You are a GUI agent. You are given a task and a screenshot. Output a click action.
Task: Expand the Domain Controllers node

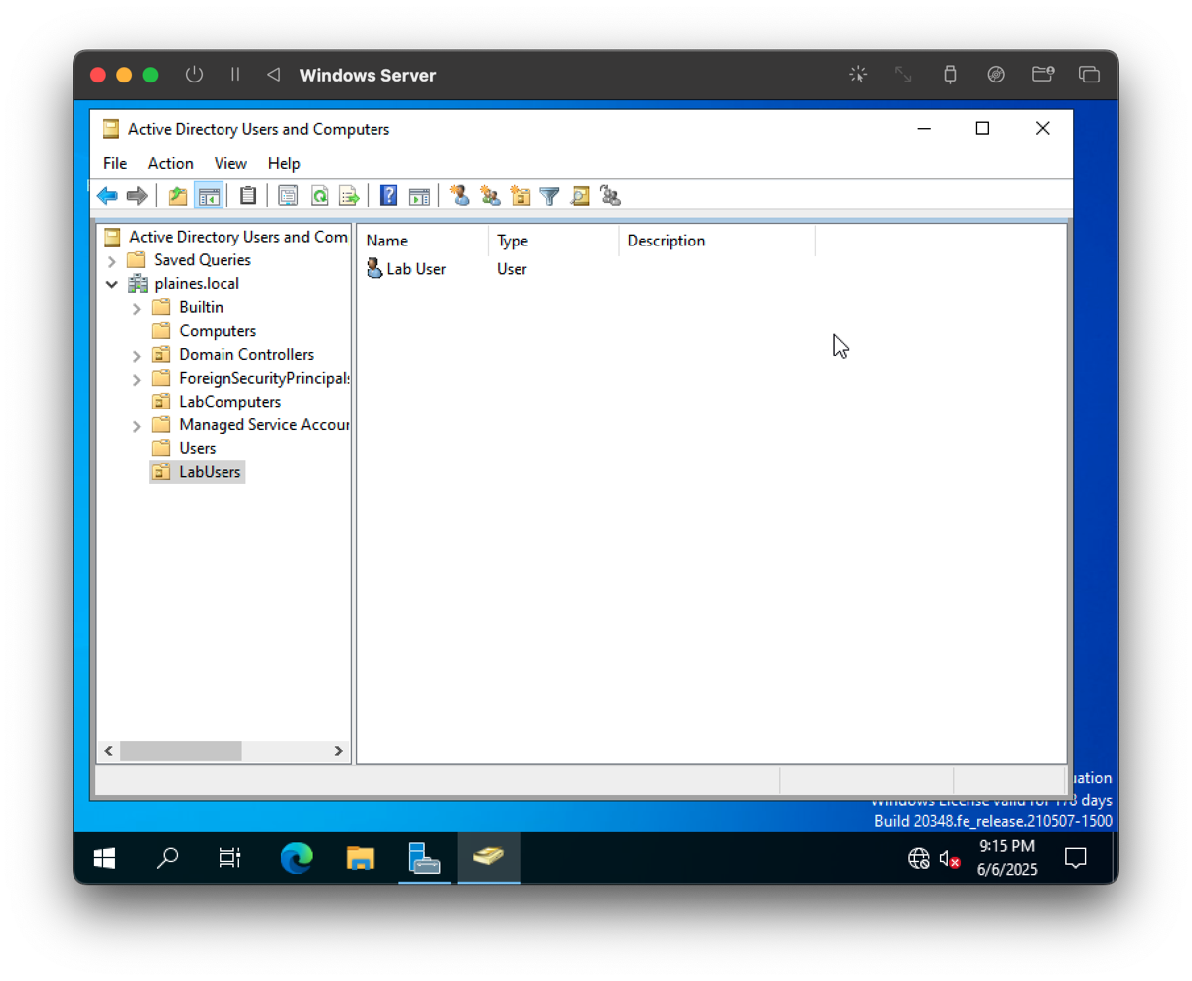(137, 355)
